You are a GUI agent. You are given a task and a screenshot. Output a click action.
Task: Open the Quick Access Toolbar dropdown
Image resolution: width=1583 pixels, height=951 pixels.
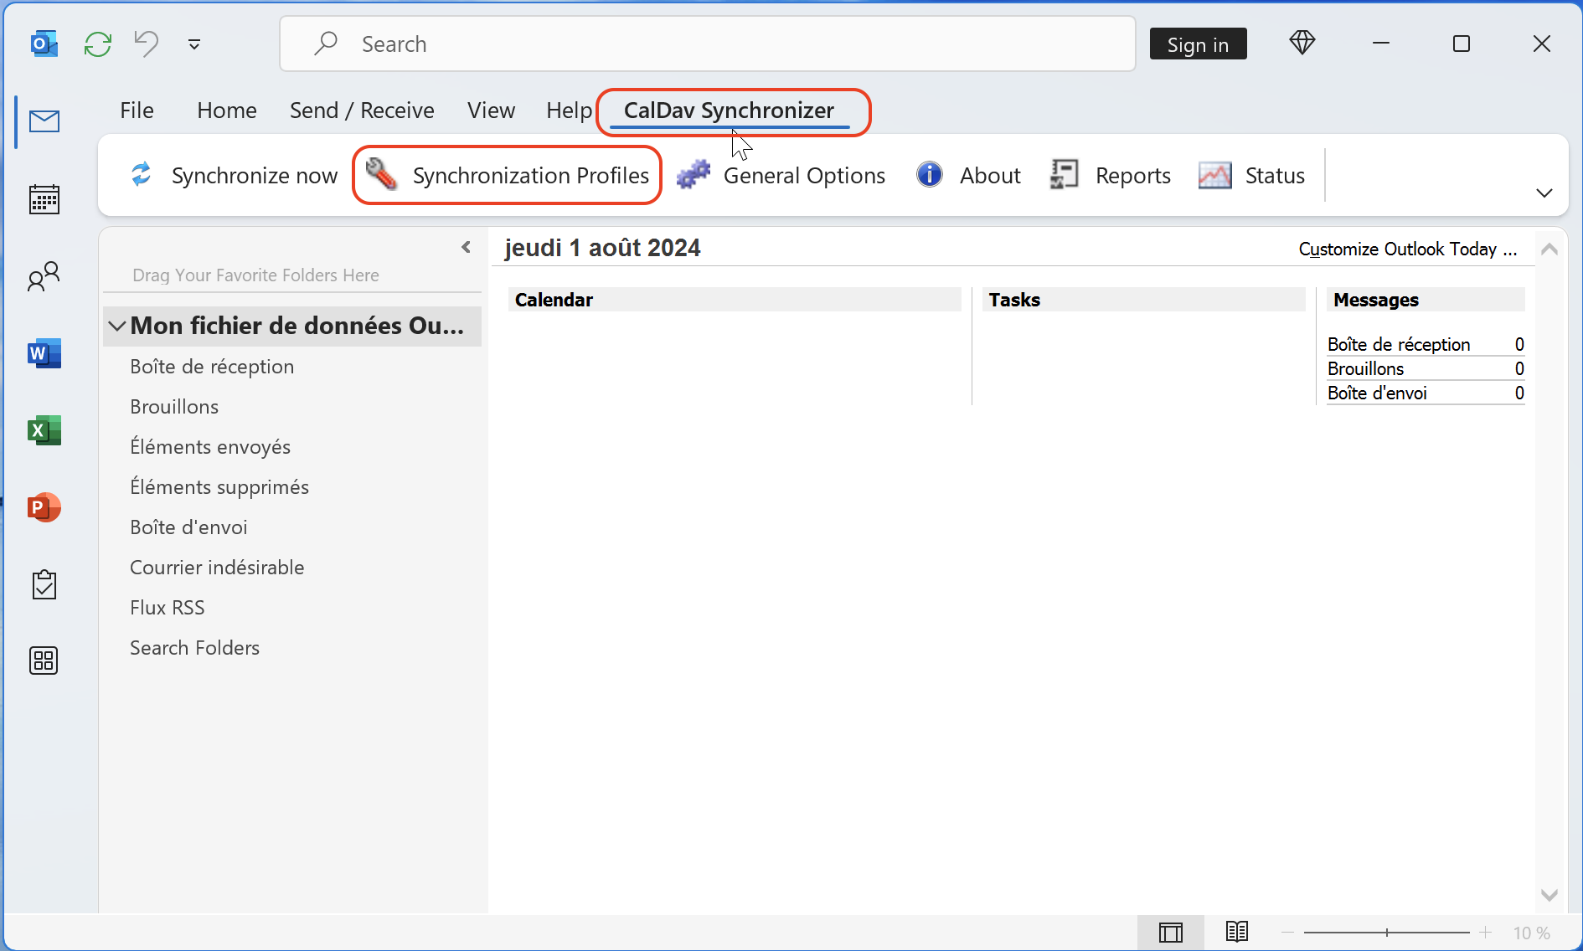pos(194,44)
